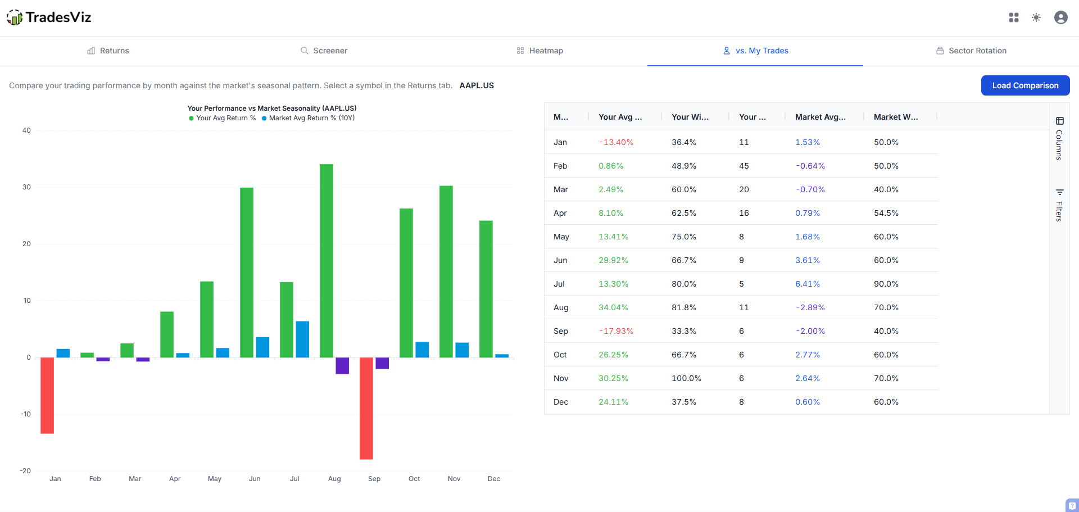Image resolution: width=1079 pixels, height=512 pixels.
Task: Open the Heatmap tab
Action: pos(539,51)
